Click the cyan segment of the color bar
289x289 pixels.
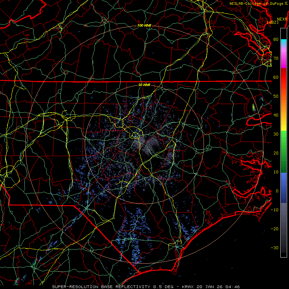point(284,42)
